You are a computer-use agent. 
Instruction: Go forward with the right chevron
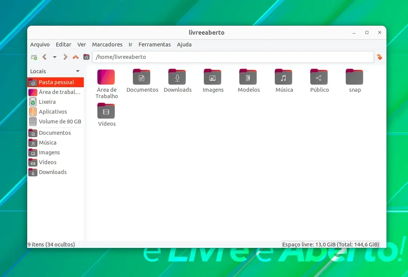(x=65, y=57)
